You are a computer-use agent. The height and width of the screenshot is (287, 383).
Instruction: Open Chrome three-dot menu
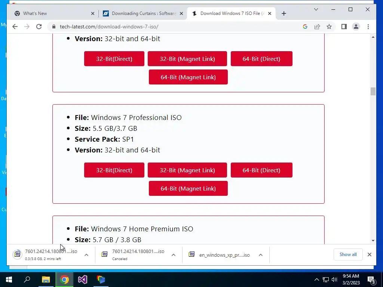(x=368, y=27)
